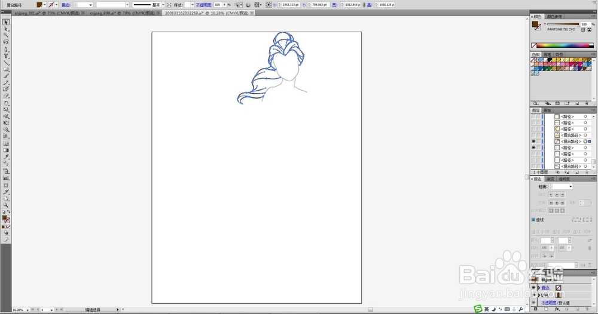
Task: Open the fill color dropdown in the control bar
Action: (x=45, y=5)
